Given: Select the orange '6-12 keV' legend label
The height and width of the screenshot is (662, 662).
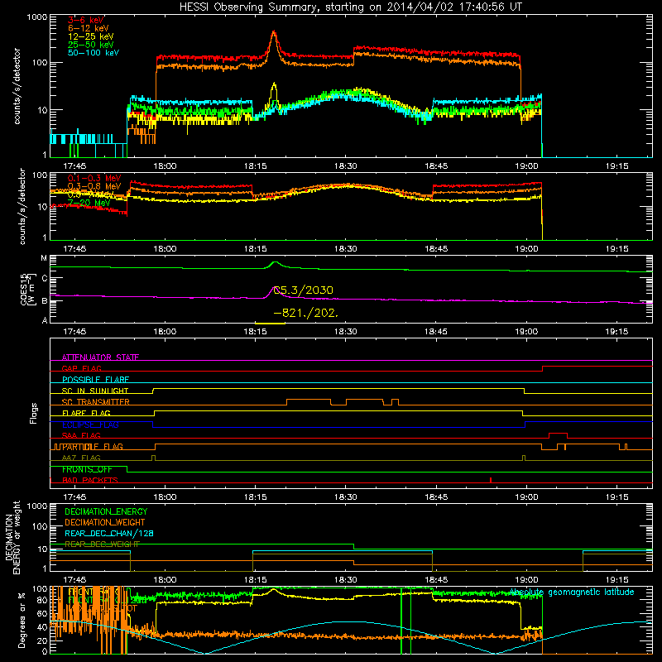Looking at the screenshot, I should point(89,28).
